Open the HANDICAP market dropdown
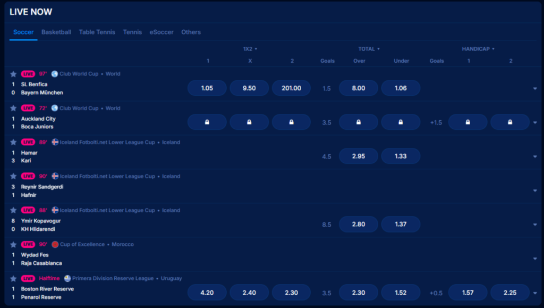The image size is (544, 308). tap(478, 48)
